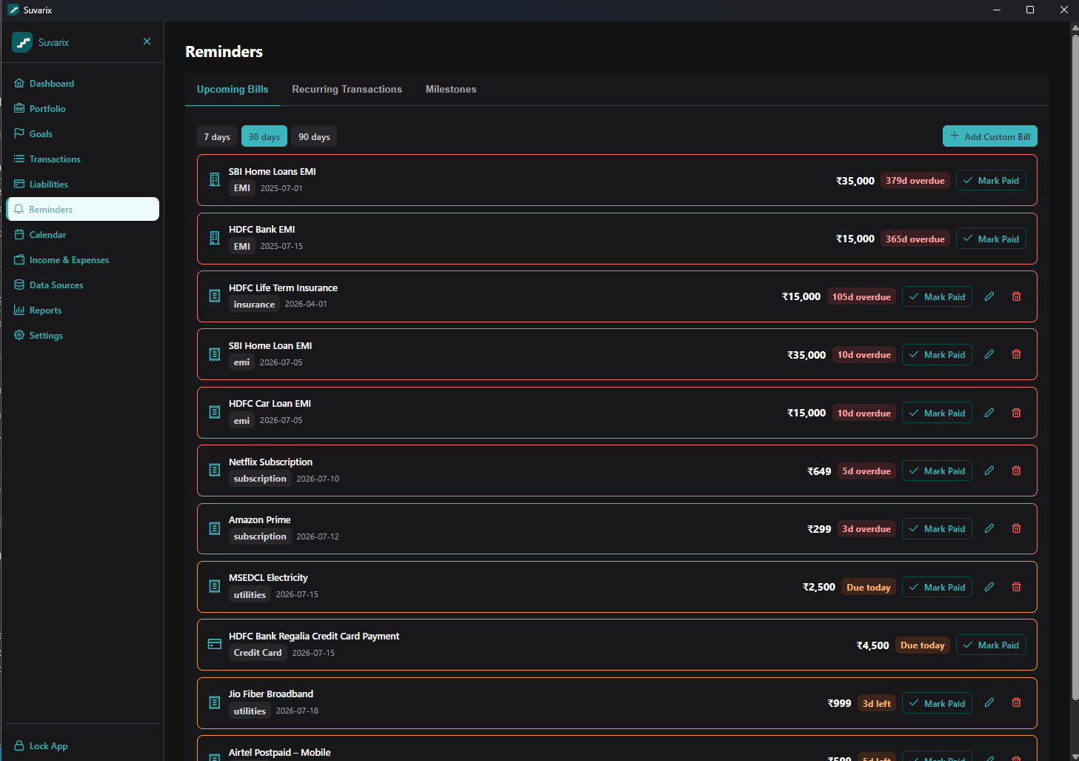Click the '5d overdue' badge on Netflix
The image size is (1079, 761).
click(866, 471)
